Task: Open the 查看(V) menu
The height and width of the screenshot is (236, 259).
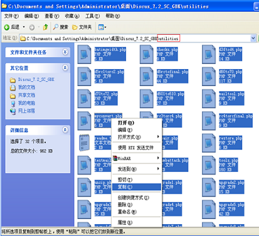Action: click(52, 16)
